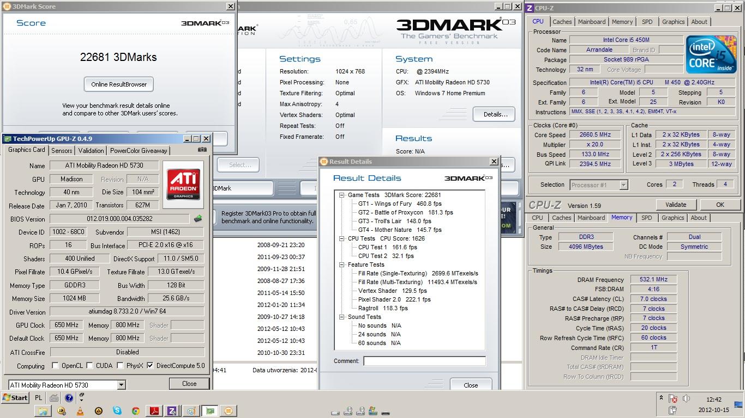Open Windows Explorer from the taskbar
This screenshot has height=418, width=745.
(43, 411)
